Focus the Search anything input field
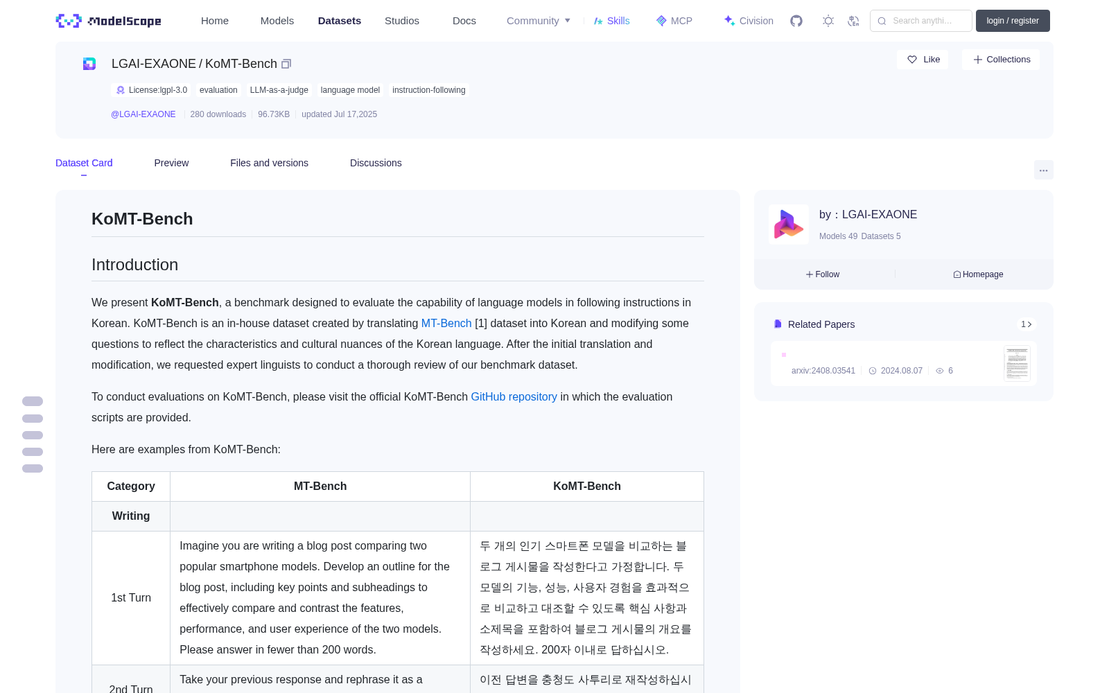Screen dimensions: 1109x693 click(921, 21)
